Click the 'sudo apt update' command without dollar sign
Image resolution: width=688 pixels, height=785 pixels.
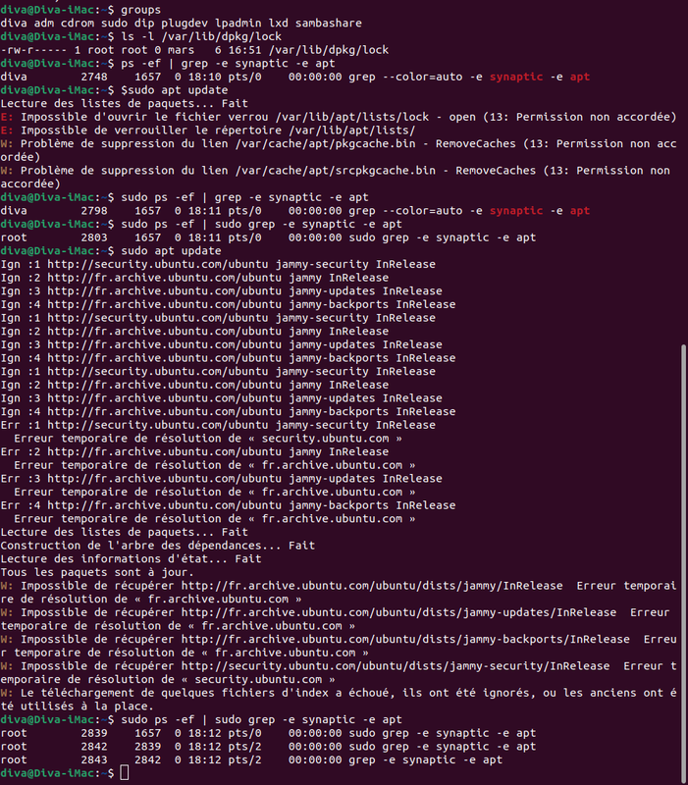point(171,251)
